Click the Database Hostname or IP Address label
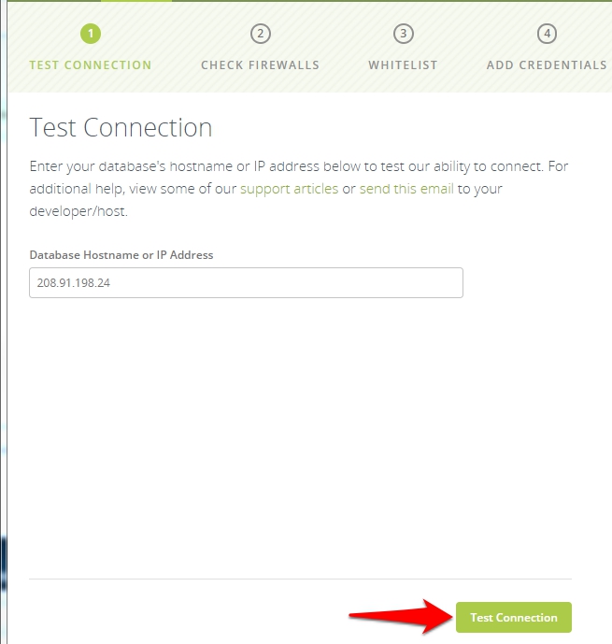612x644 pixels. pos(121,254)
